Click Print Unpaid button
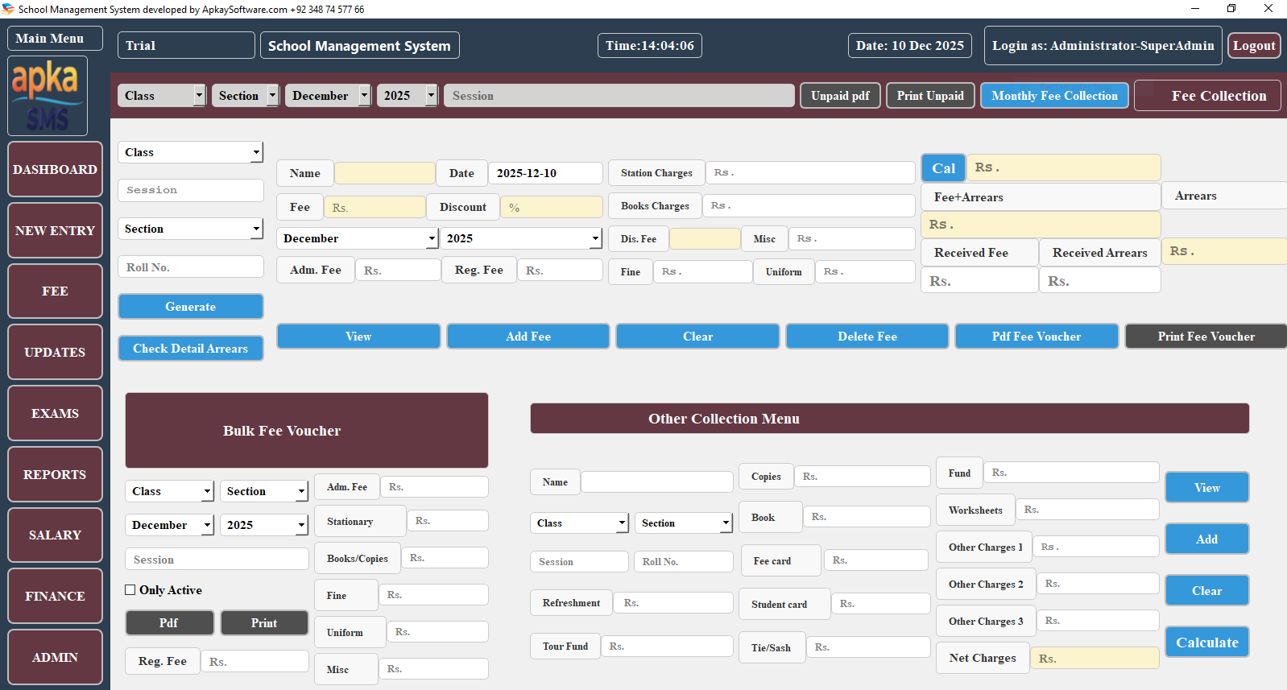Image resolution: width=1287 pixels, height=690 pixels. coord(930,95)
